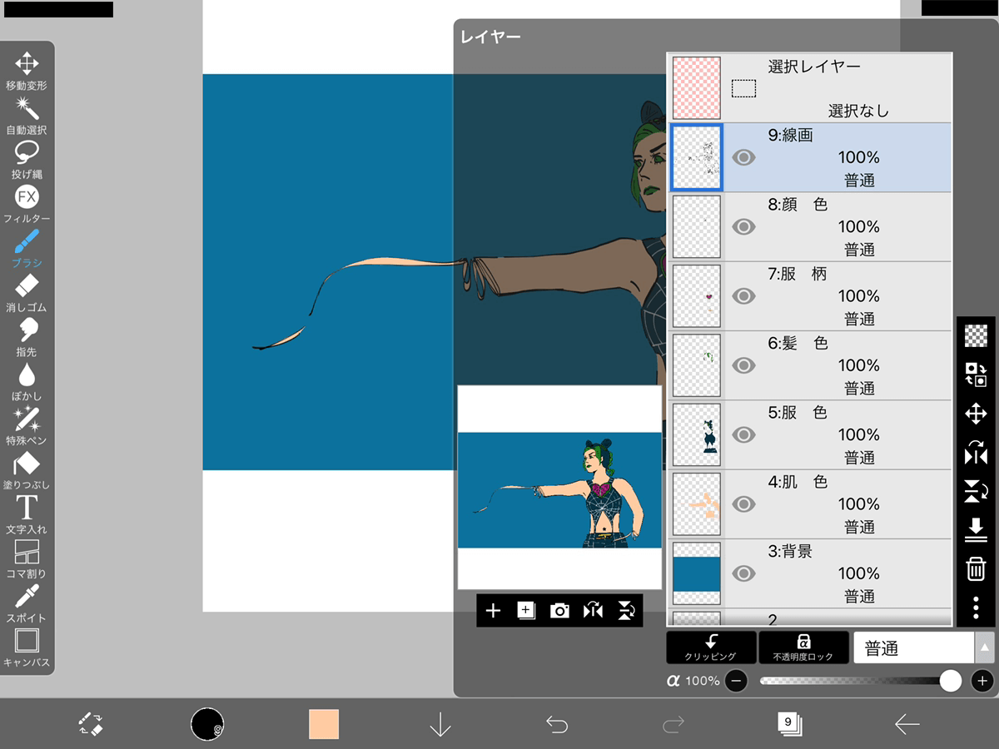Click the 不透明度ロック button

pyautogui.click(x=803, y=647)
